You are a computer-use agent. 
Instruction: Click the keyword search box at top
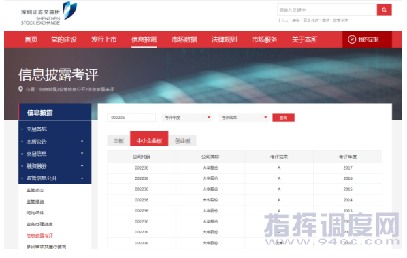327,10
